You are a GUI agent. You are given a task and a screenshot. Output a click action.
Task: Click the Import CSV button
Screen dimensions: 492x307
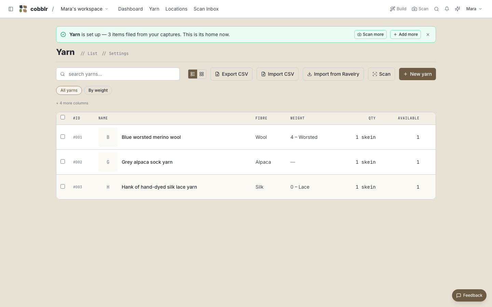[x=277, y=74]
